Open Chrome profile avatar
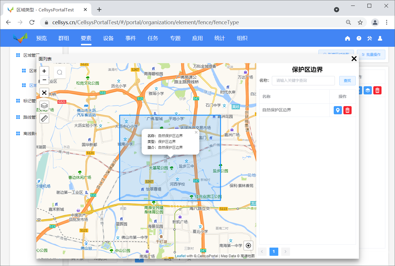 375,23
